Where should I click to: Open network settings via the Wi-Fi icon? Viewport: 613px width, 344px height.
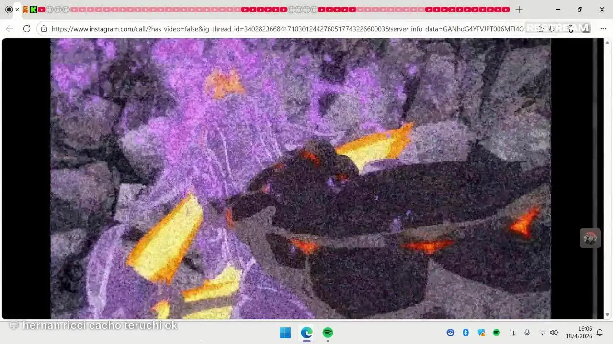(x=542, y=333)
